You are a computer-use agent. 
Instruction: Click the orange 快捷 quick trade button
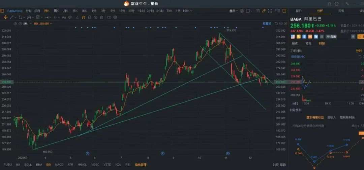[361, 37]
